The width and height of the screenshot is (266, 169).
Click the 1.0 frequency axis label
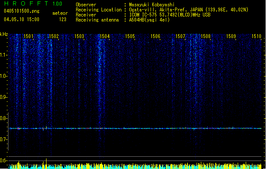coord(3,76)
